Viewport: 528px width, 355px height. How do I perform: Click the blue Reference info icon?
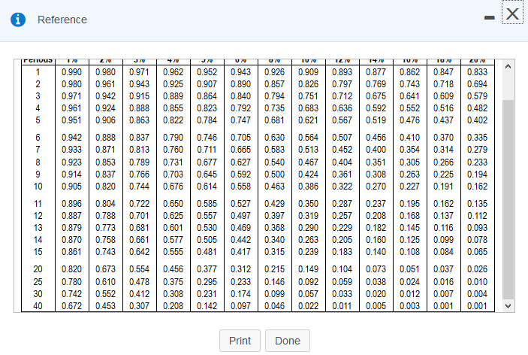(x=18, y=20)
